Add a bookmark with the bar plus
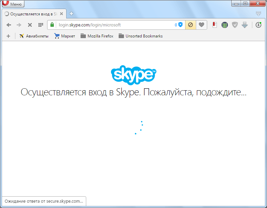Viewport: 267px width, 208px height. coord(8,36)
